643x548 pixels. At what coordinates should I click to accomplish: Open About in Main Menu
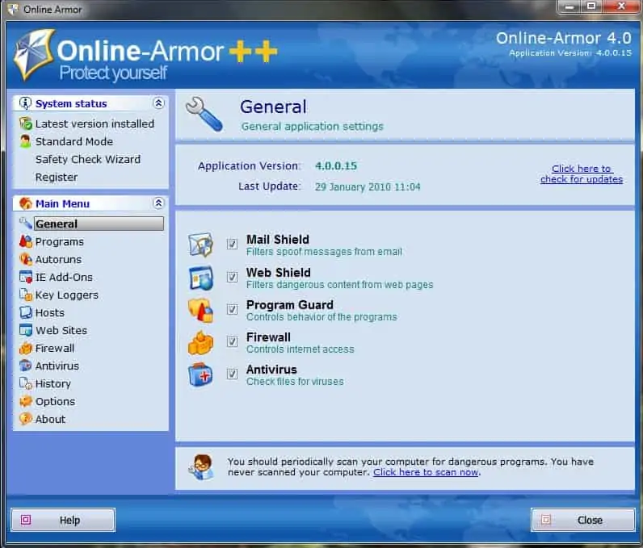[50, 419]
